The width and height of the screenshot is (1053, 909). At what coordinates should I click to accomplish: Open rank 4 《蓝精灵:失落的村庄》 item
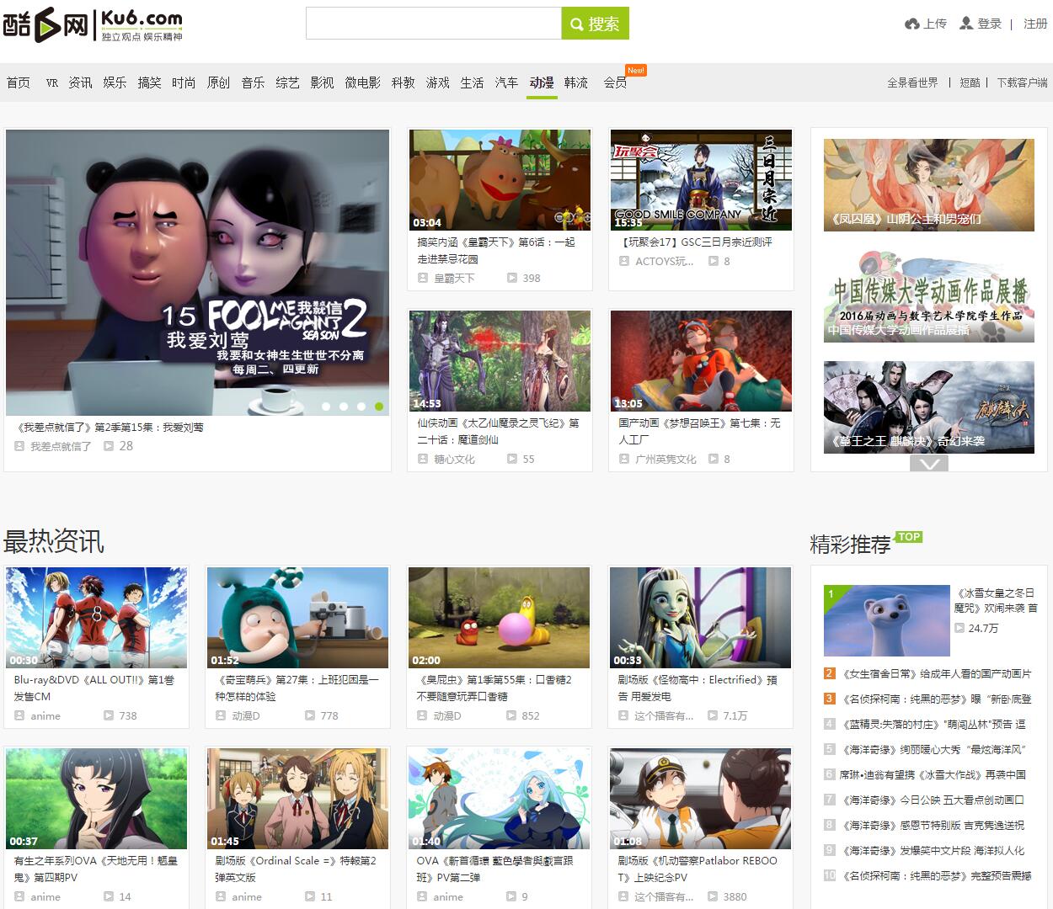[x=933, y=724]
